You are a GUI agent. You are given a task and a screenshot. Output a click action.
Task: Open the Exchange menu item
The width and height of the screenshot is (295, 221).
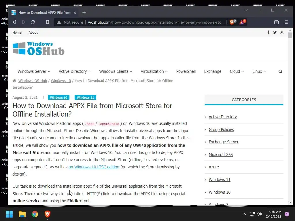[x=213, y=71]
